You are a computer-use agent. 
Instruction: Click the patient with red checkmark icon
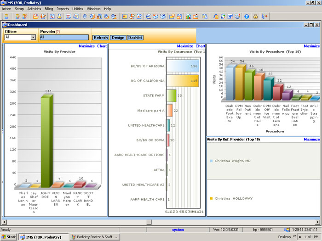click(x=25, y=17)
